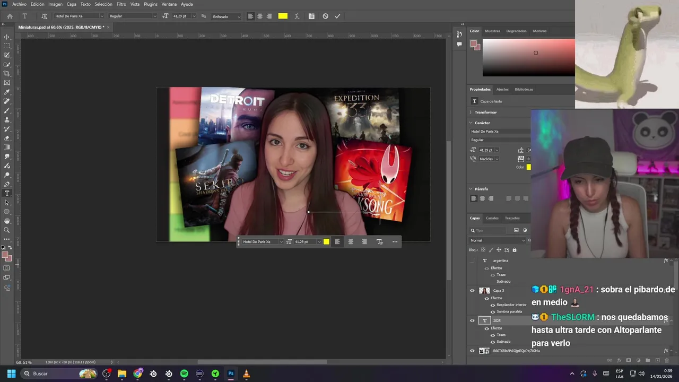Switch to the Trazados tab

tap(512, 218)
